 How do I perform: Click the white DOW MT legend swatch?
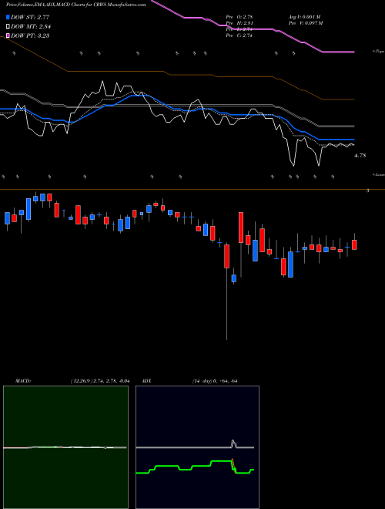pos(8,26)
